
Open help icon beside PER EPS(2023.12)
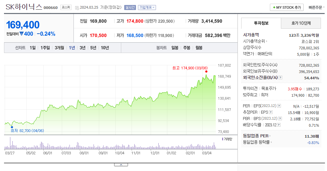tap(279, 106)
